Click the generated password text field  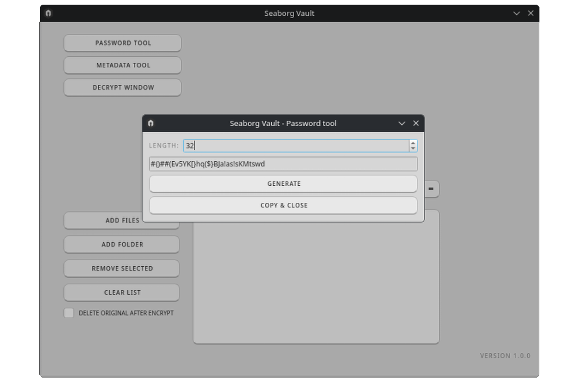pyautogui.click(x=284, y=164)
